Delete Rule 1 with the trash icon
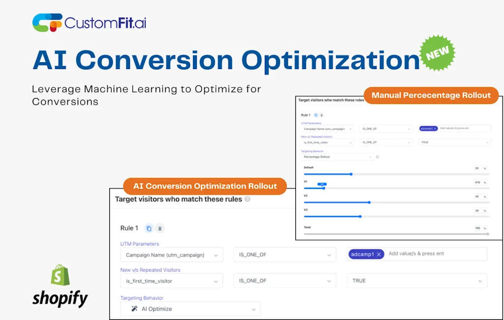The image size is (504, 320). (160, 228)
